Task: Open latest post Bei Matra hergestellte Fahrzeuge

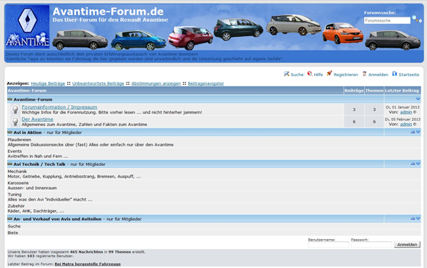Action: tap(88, 264)
